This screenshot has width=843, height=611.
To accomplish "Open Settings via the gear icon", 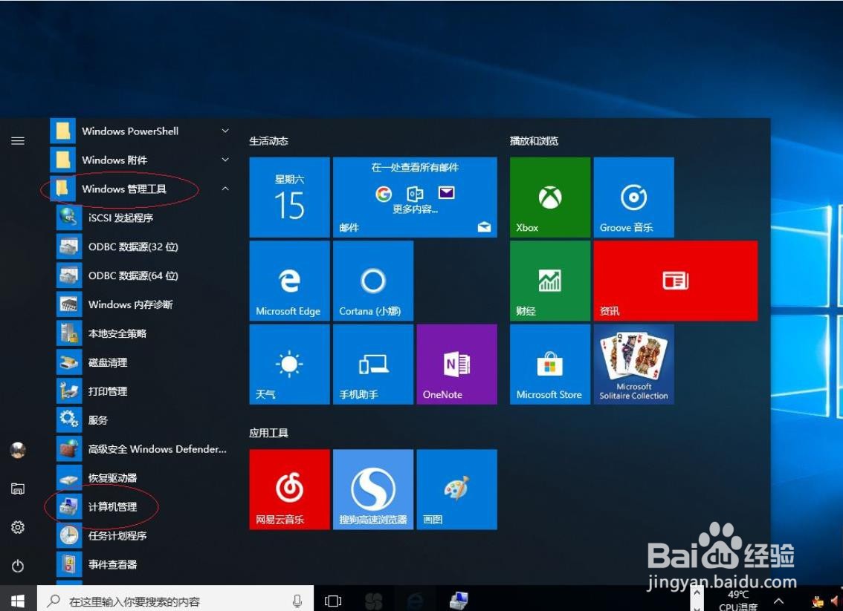I will click(x=17, y=527).
